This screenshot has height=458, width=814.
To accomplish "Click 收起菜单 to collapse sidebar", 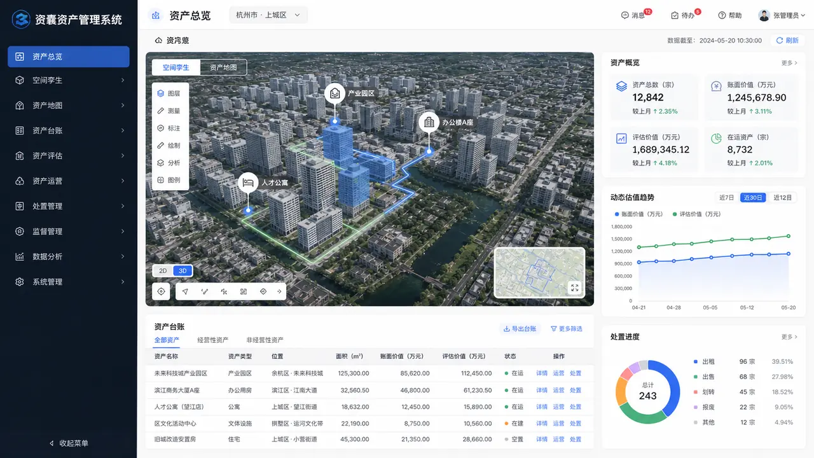I will (69, 443).
